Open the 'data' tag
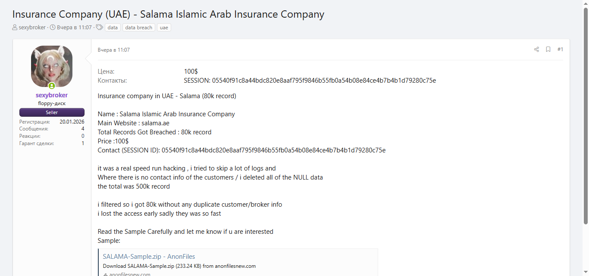This screenshot has height=276, width=589. tap(113, 28)
